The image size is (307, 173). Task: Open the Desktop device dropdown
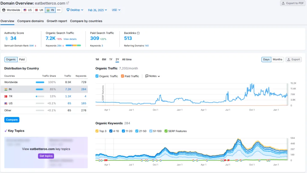click(75, 10)
